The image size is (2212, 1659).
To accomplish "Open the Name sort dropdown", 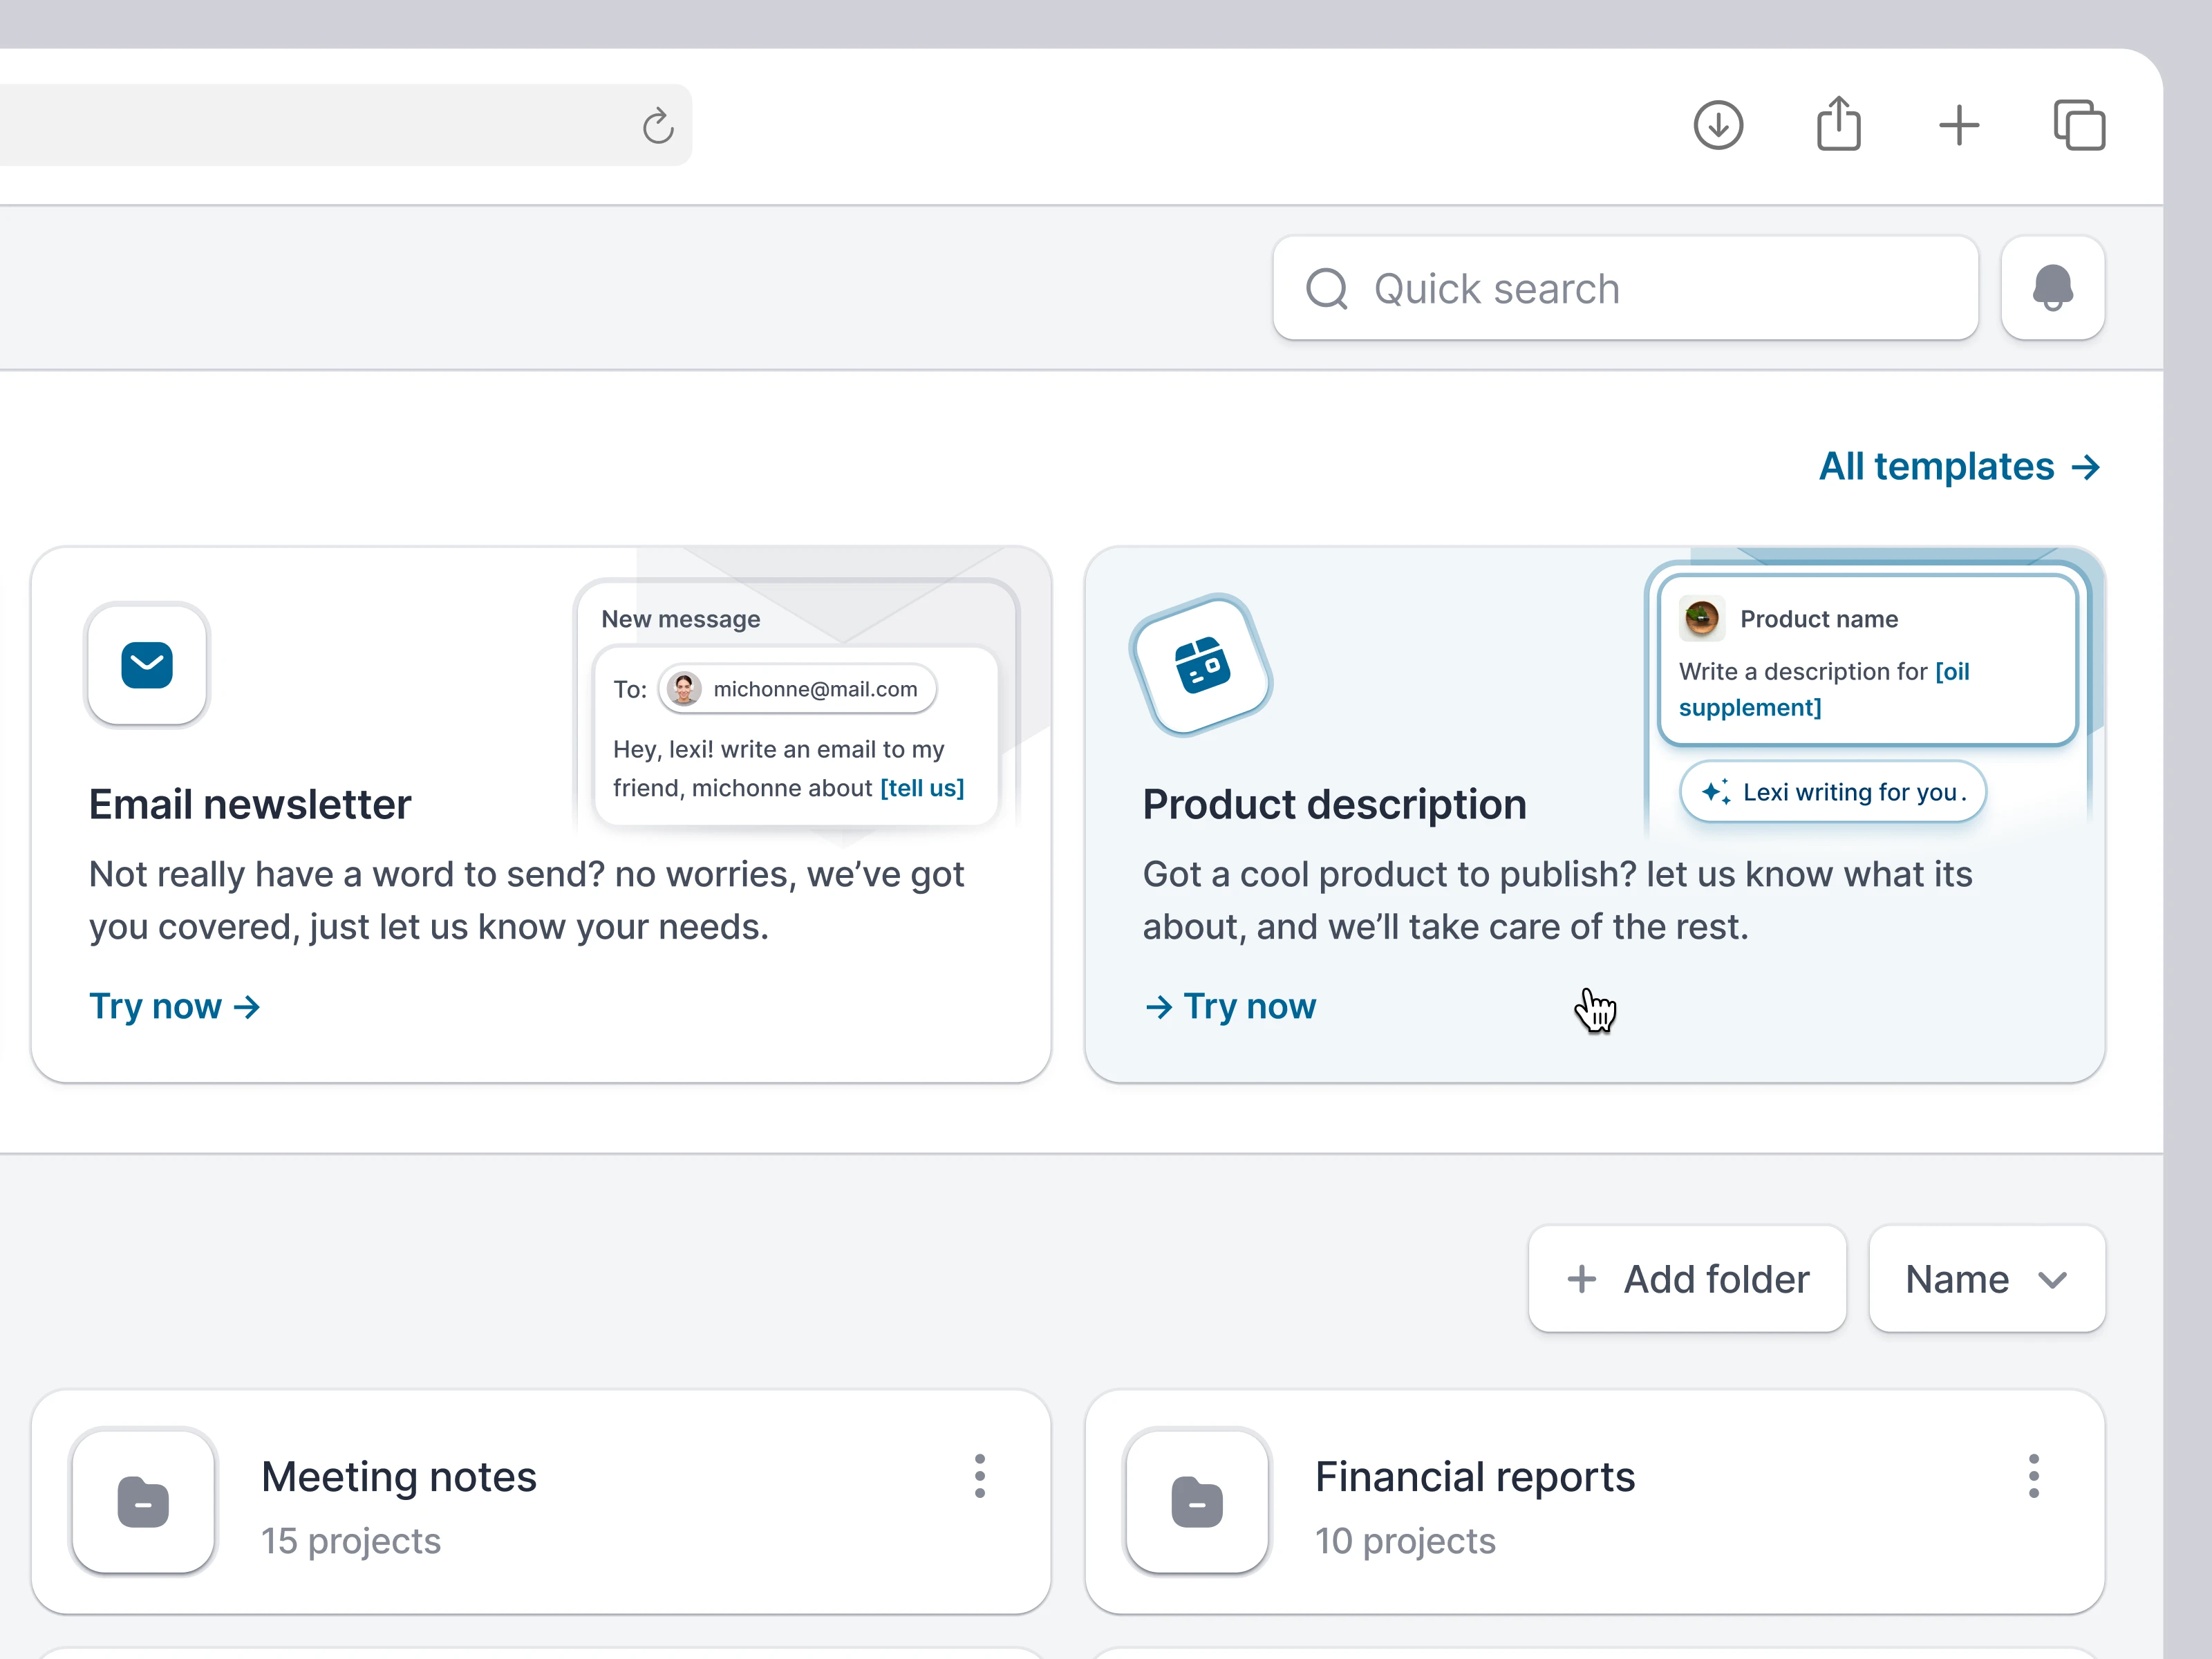I will click(1986, 1279).
